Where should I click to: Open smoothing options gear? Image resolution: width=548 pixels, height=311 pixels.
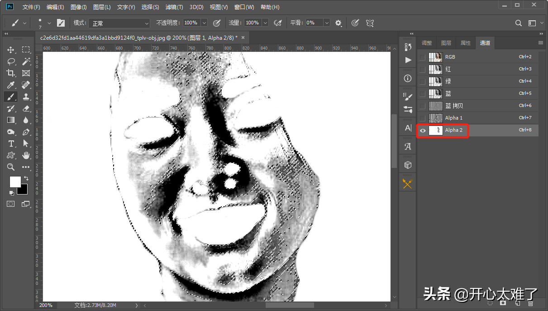click(x=338, y=23)
